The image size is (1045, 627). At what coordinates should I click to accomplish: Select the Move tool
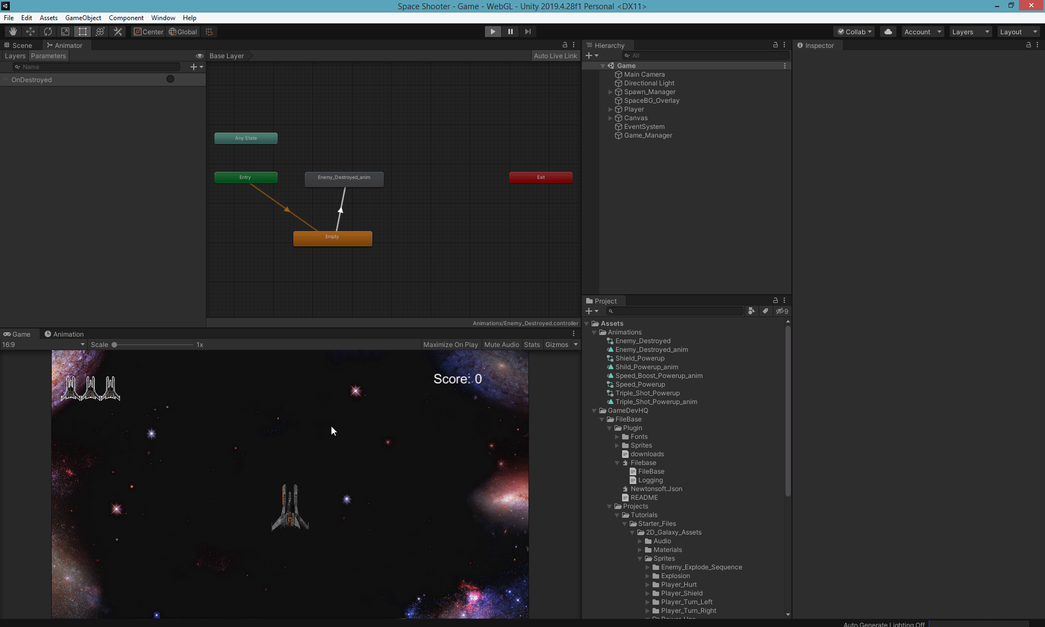[x=30, y=32]
